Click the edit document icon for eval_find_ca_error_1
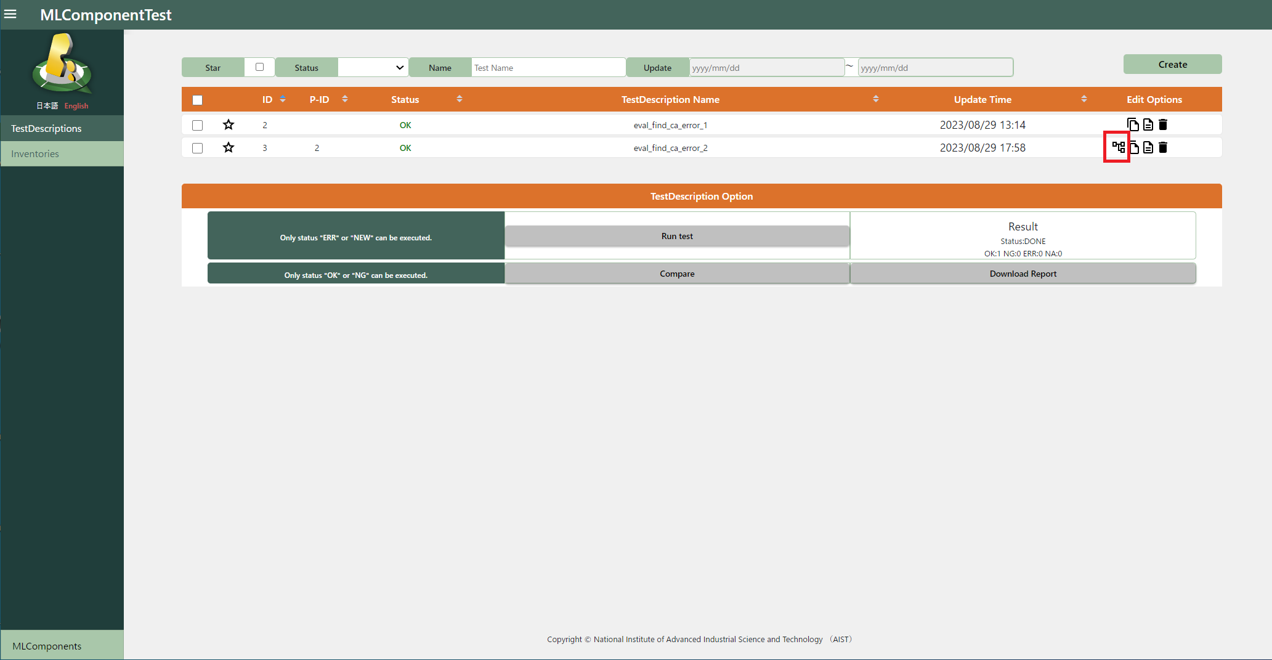This screenshot has width=1272, height=660. coord(1148,124)
